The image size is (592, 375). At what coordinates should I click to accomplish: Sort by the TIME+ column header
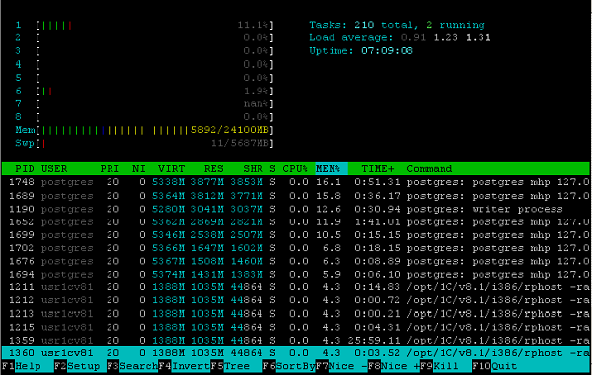pos(378,169)
